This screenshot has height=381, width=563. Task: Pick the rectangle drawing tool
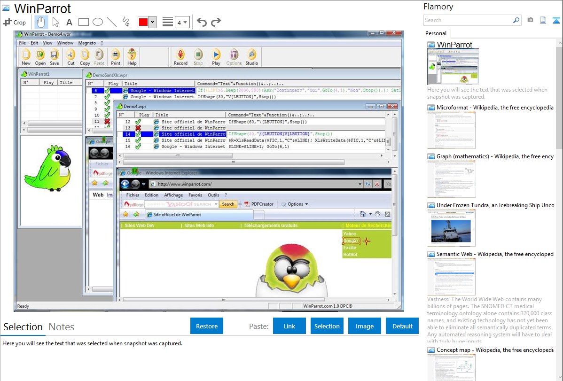tap(83, 22)
